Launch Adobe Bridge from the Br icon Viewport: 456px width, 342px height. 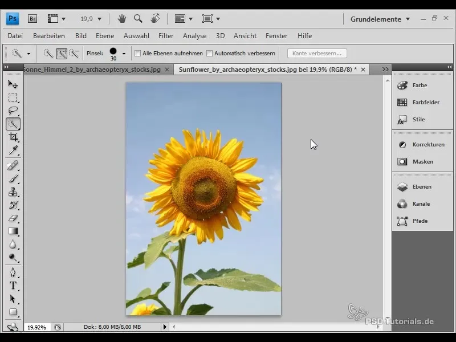tap(32, 19)
